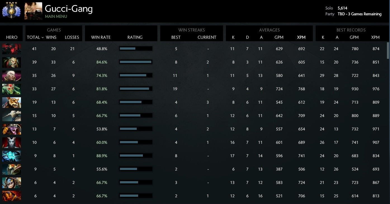Sort by highlighted XPM averages header
The image size is (390, 204).
(301, 37)
